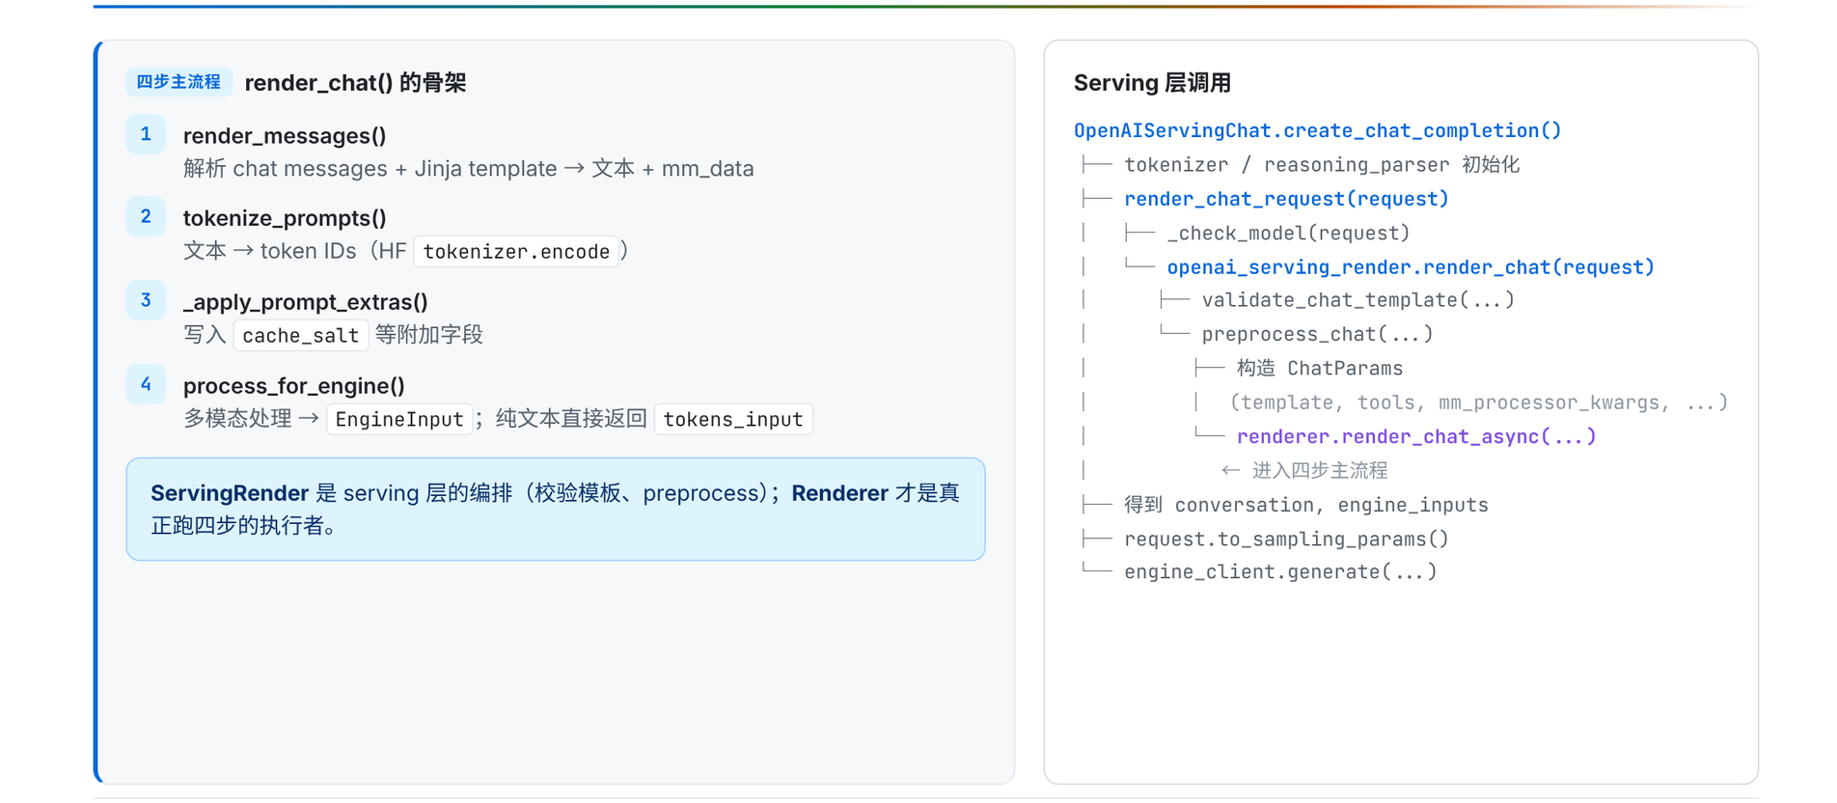Image resolution: width=1837 pixels, height=803 pixels.
Task: Click the tokenizer.encode code chip
Action: 516,252
